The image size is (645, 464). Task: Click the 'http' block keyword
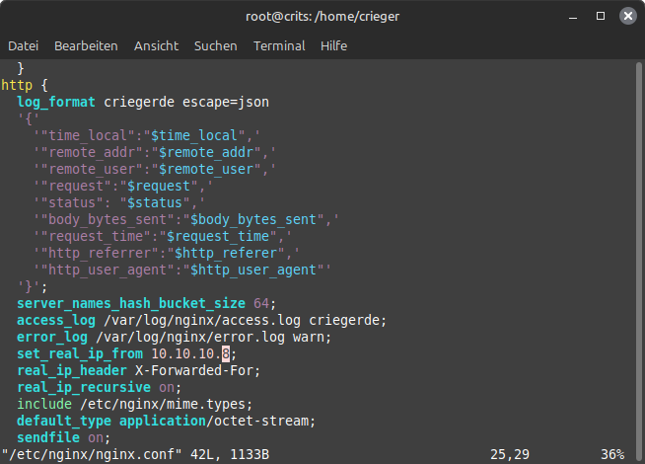(x=17, y=85)
